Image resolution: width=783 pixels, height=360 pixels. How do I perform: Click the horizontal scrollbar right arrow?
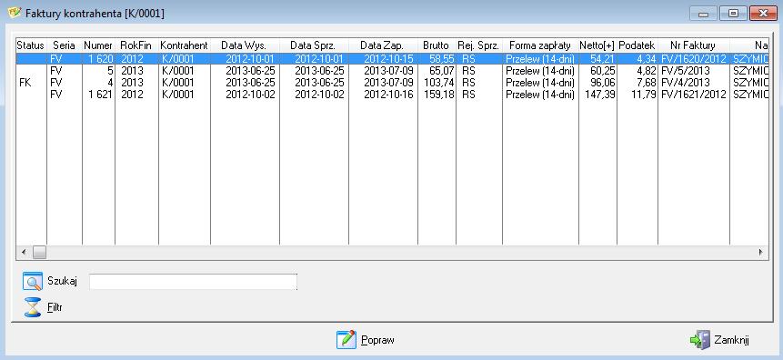click(x=760, y=252)
